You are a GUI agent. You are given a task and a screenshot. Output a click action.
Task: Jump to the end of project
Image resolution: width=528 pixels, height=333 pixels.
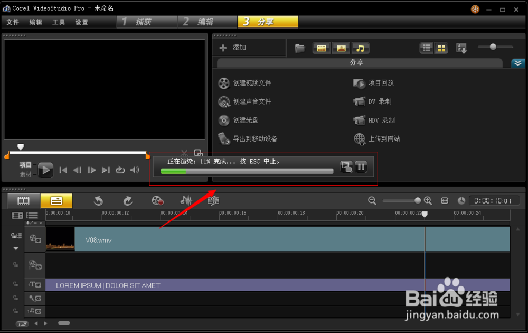106,170
